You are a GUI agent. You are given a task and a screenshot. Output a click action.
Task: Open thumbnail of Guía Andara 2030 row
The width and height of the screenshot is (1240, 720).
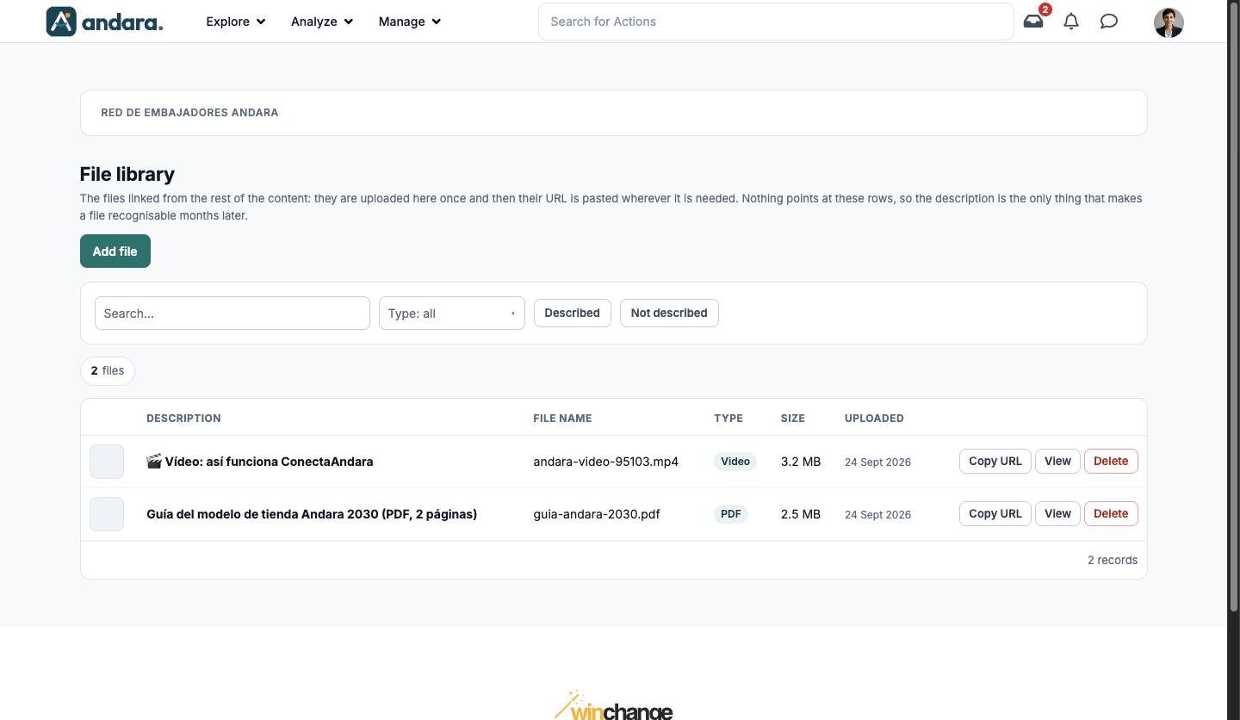107,514
